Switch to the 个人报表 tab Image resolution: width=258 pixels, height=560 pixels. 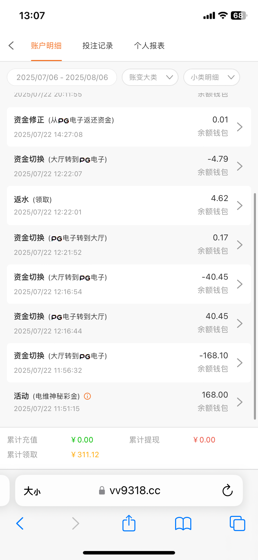pyautogui.click(x=149, y=46)
